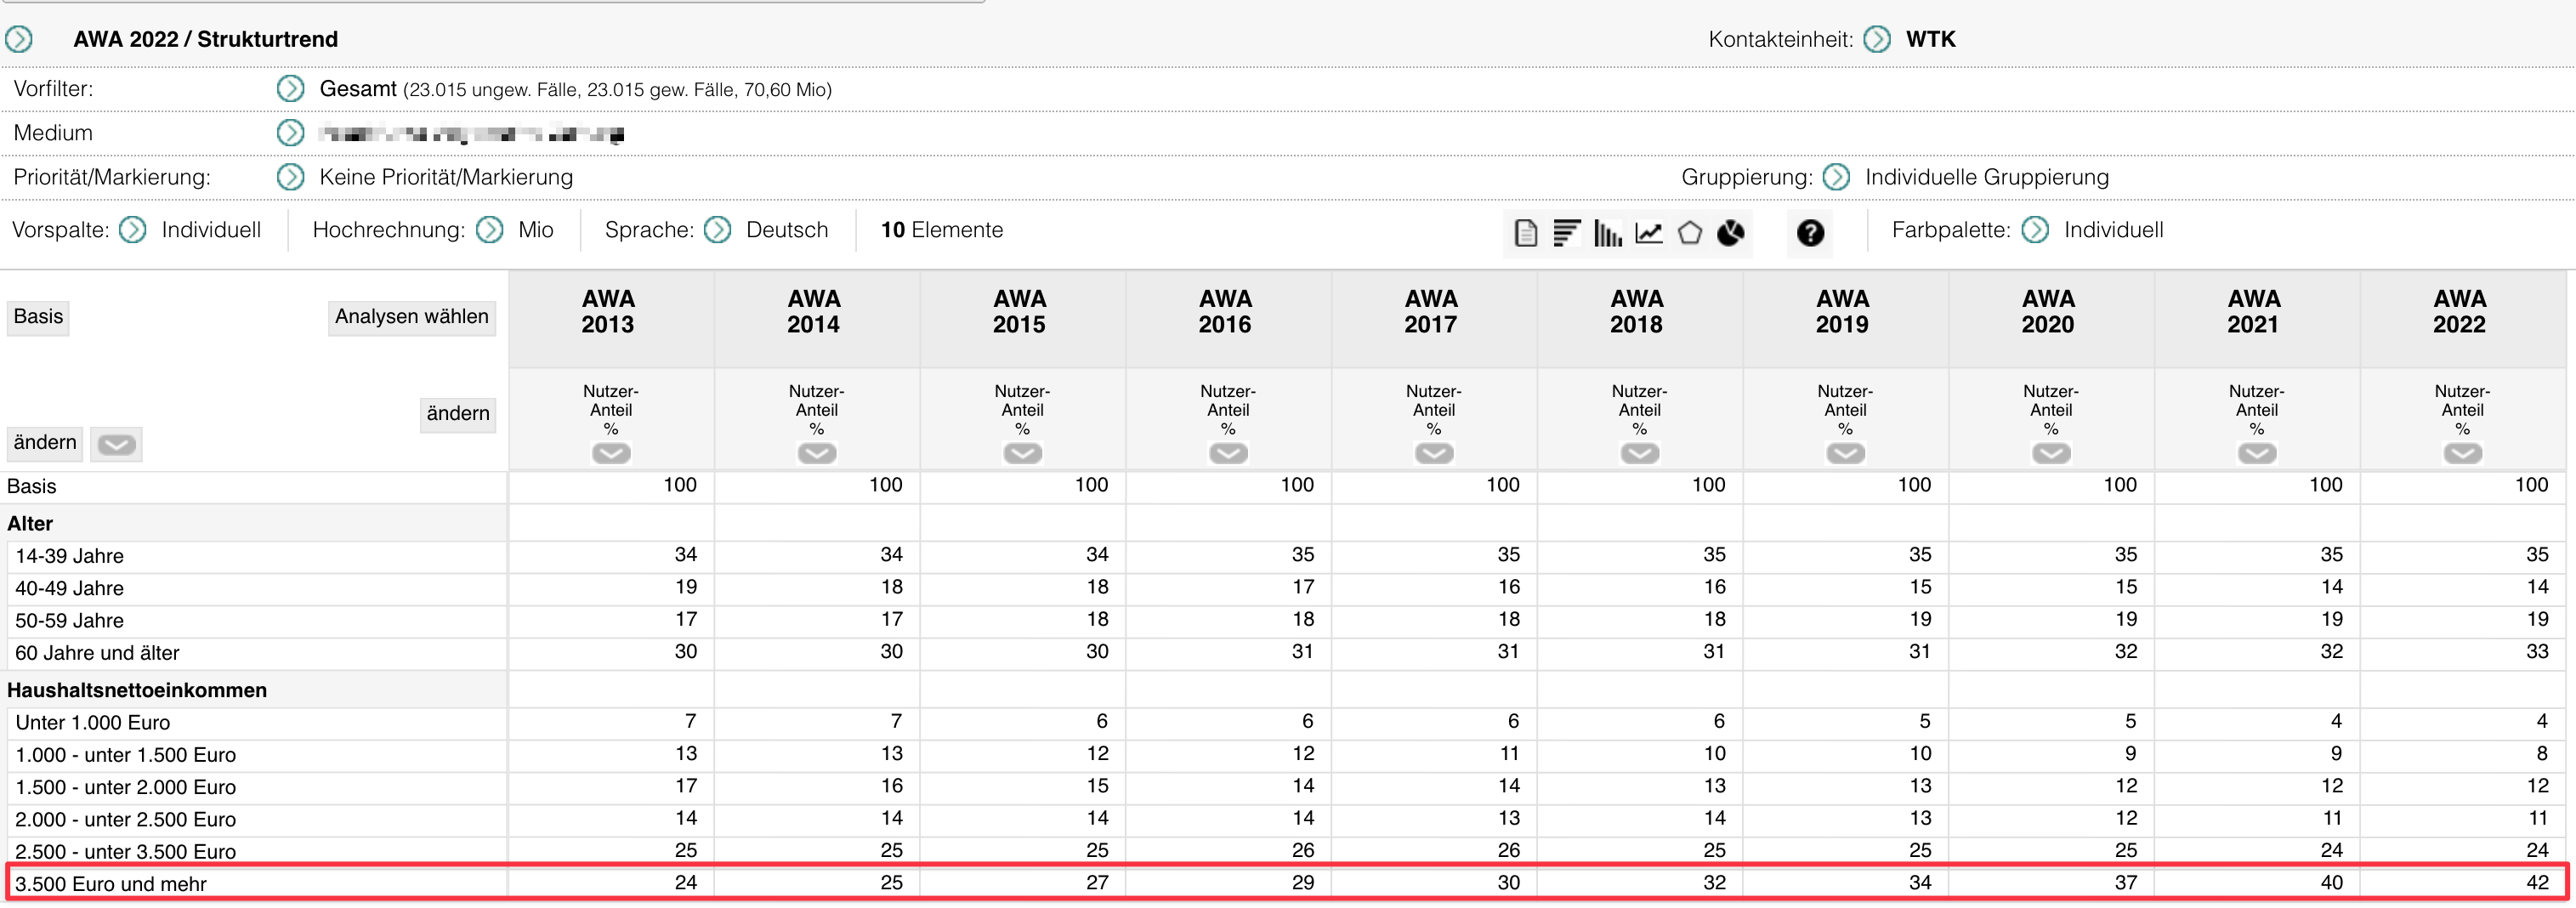
Task: Select the 60 Jahre und älter row
Action: 97,653
